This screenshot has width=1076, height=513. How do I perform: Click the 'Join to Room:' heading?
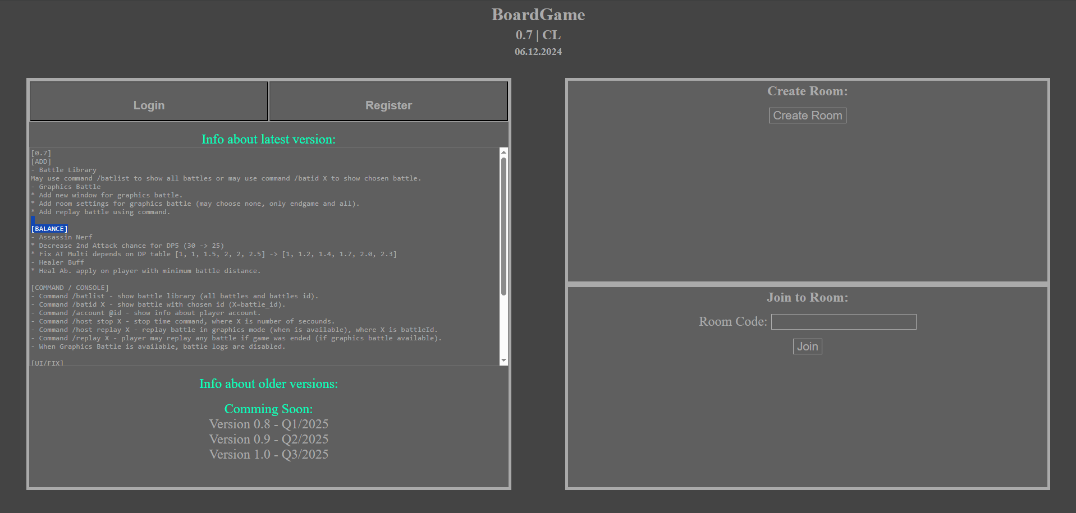[807, 298]
